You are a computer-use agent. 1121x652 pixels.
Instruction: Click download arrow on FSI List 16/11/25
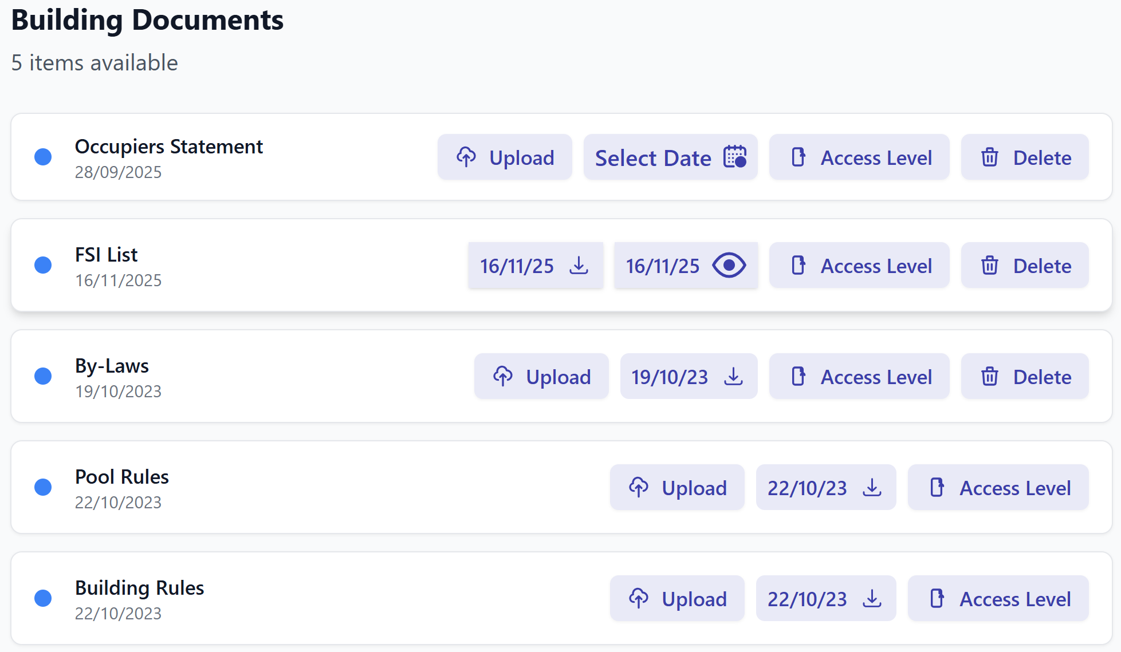click(579, 265)
